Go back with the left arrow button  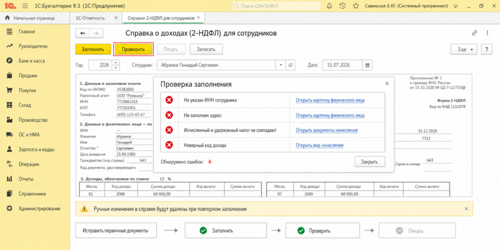(x=83, y=33)
